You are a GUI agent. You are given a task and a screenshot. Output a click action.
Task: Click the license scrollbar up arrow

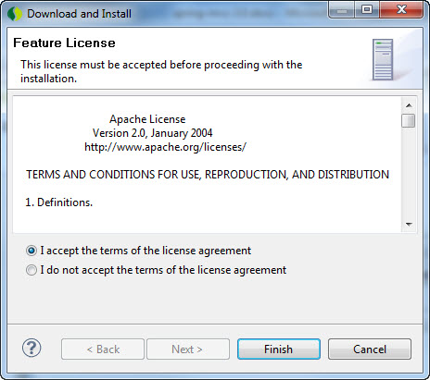click(409, 105)
